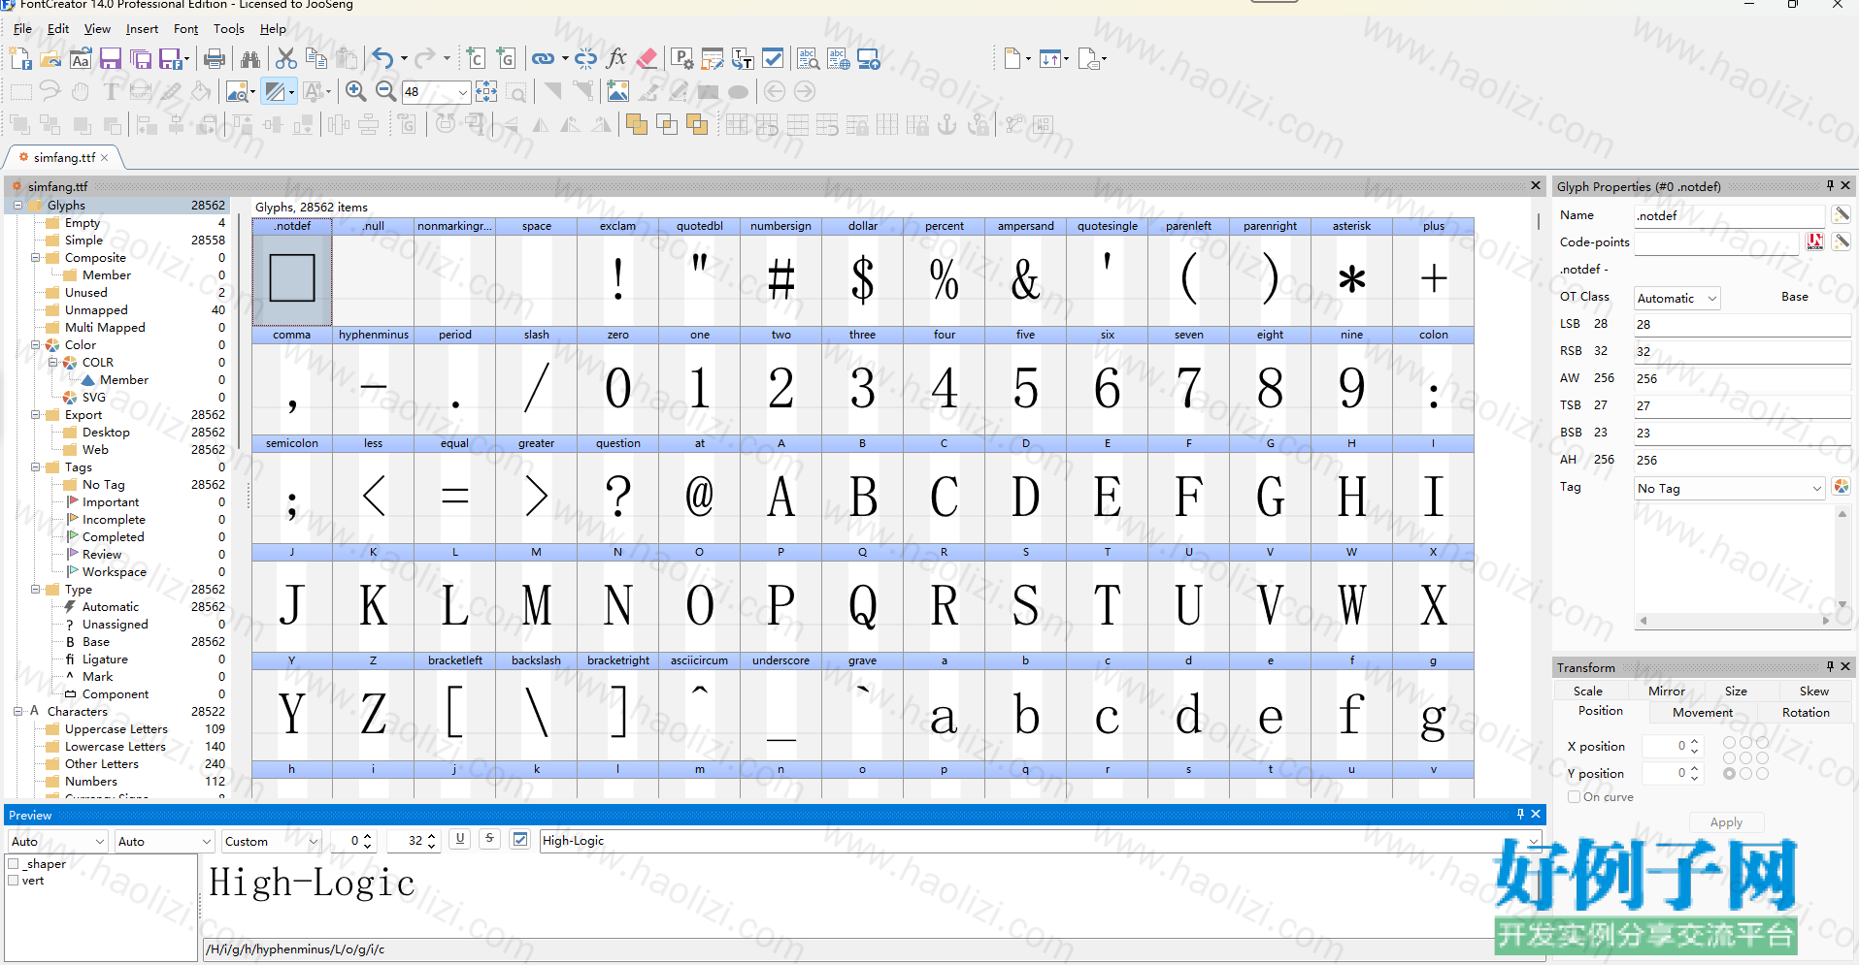The height and width of the screenshot is (965, 1859).
Task: Click the Zoom Out magnifier icon
Action: [x=385, y=92]
